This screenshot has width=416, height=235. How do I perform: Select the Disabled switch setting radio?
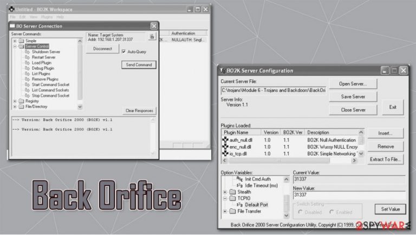coord(300,212)
